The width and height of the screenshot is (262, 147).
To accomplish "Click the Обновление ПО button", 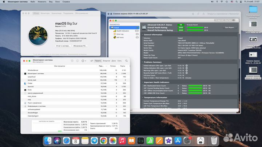I will click(80, 46).
